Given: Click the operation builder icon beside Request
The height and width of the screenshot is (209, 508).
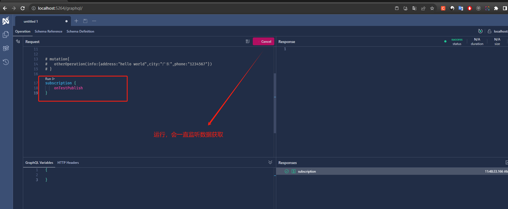Looking at the screenshot, I should (18, 41).
